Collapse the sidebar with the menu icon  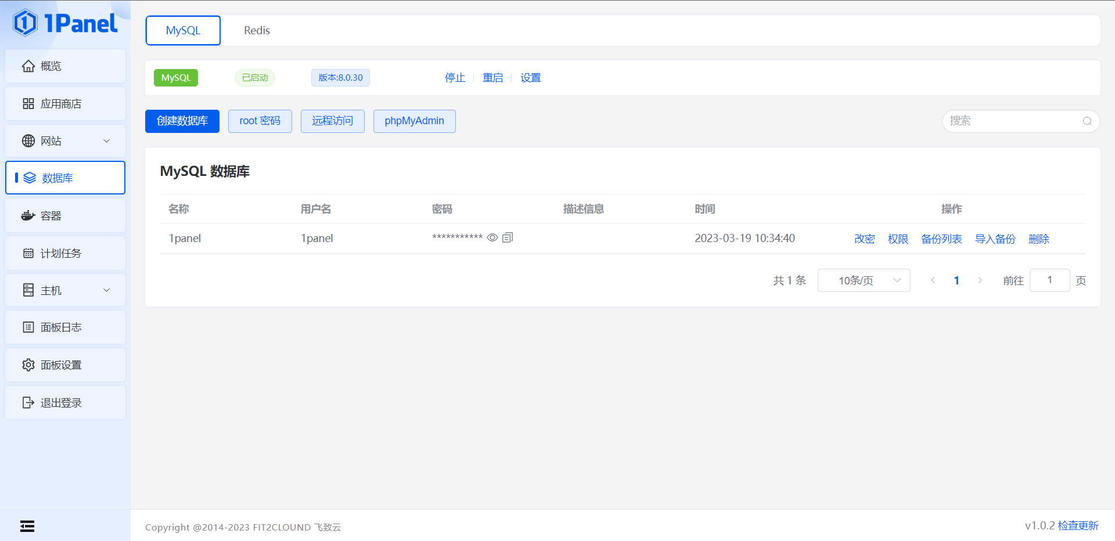[27, 526]
